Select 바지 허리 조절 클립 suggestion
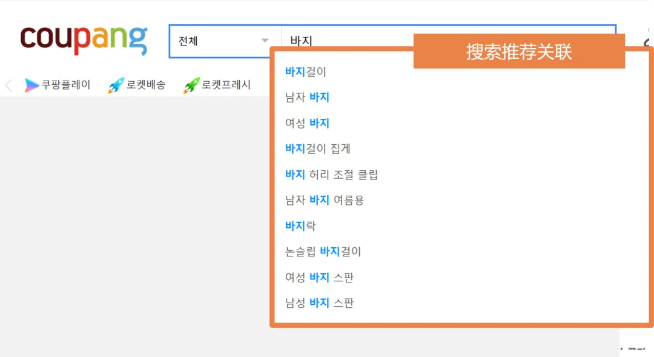The width and height of the screenshot is (654, 357). tap(331, 175)
